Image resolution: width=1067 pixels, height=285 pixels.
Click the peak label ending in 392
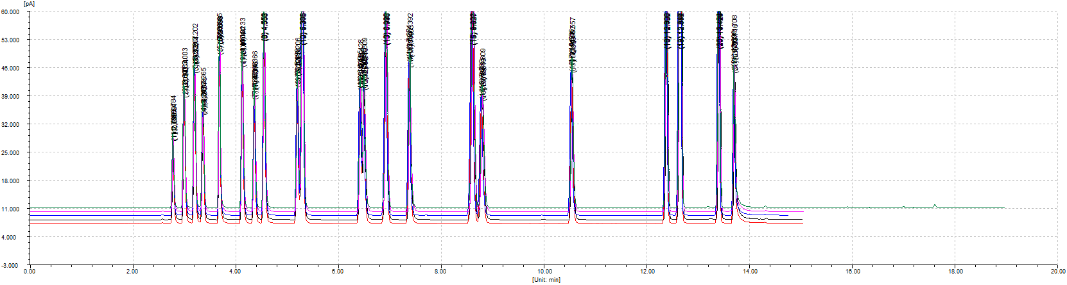click(411, 29)
